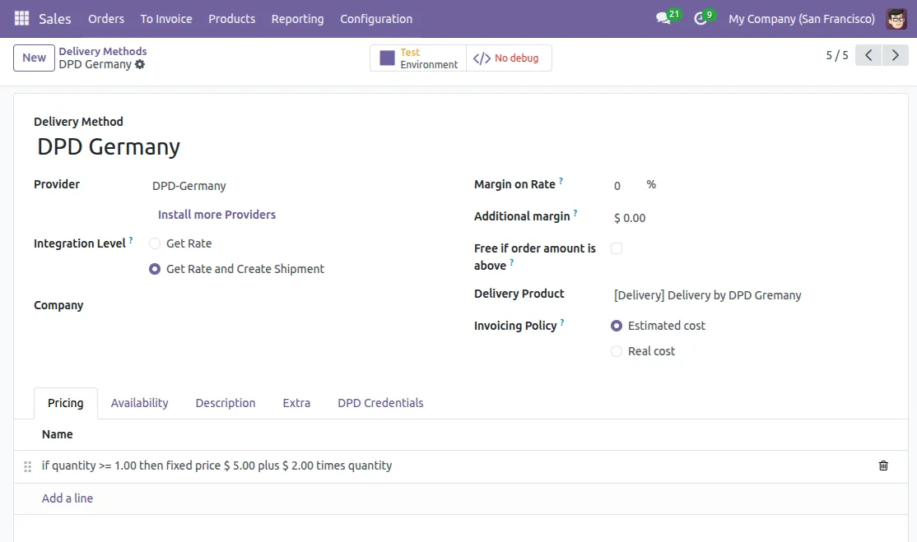Show help tooltip for Invoicing Policy
Image resolution: width=917 pixels, height=542 pixels.
(562, 322)
